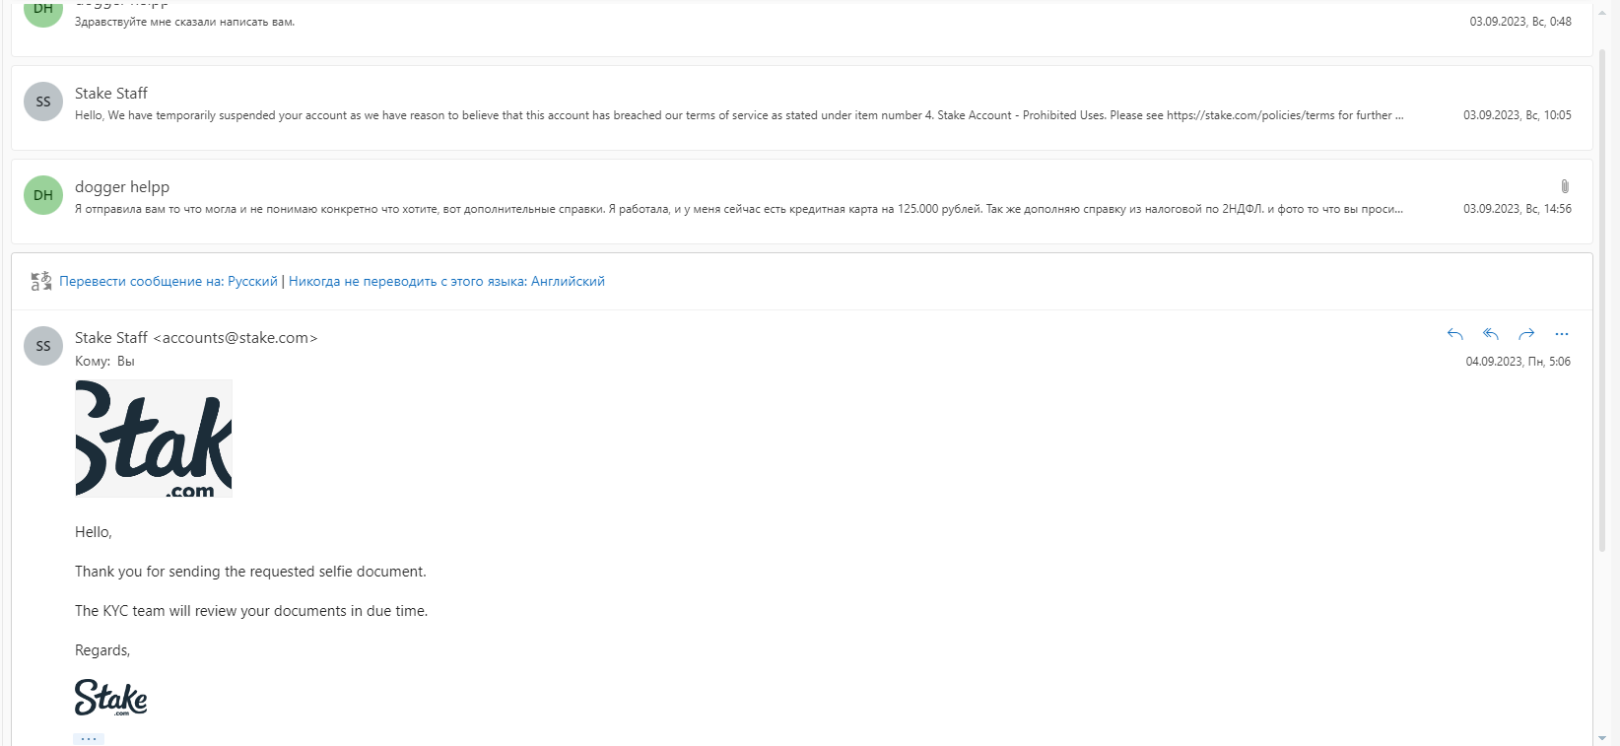Never translate from English link
The image size is (1620, 746).
[x=446, y=281]
